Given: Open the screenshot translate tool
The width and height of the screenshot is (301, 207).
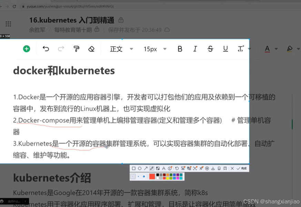Looking at the screenshot, I should click(189, 168).
